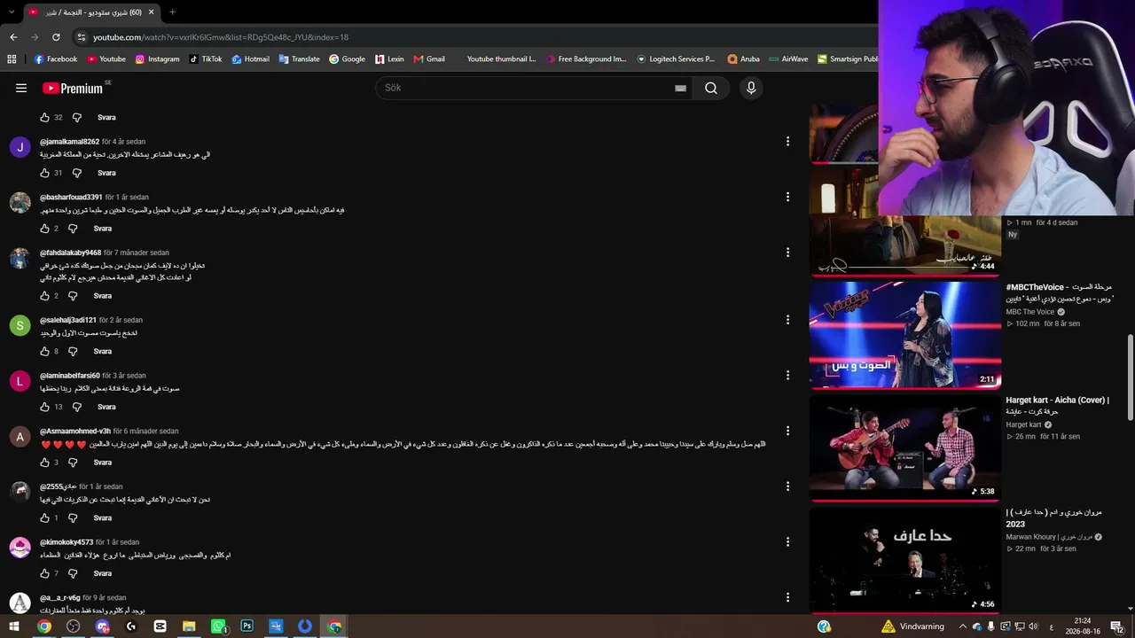Open the Windows notification center icon

[x=1116, y=626]
